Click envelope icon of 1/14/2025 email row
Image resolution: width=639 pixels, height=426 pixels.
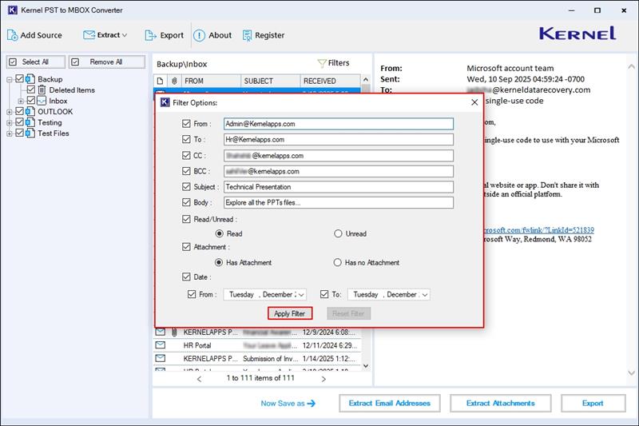[161, 358]
